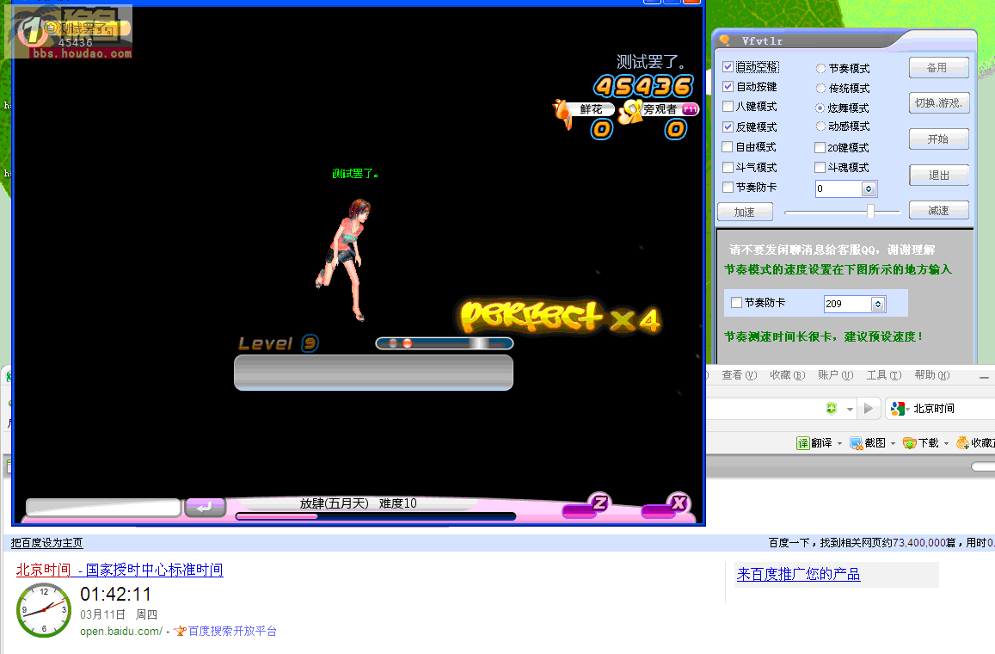995x654 pixels.
Task: Send chat with the enter arrow button
Action: (x=205, y=507)
